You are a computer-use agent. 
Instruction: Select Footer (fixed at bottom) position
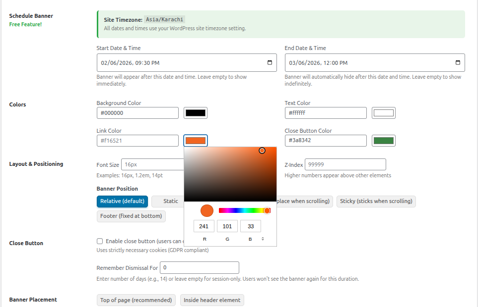click(x=131, y=216)
